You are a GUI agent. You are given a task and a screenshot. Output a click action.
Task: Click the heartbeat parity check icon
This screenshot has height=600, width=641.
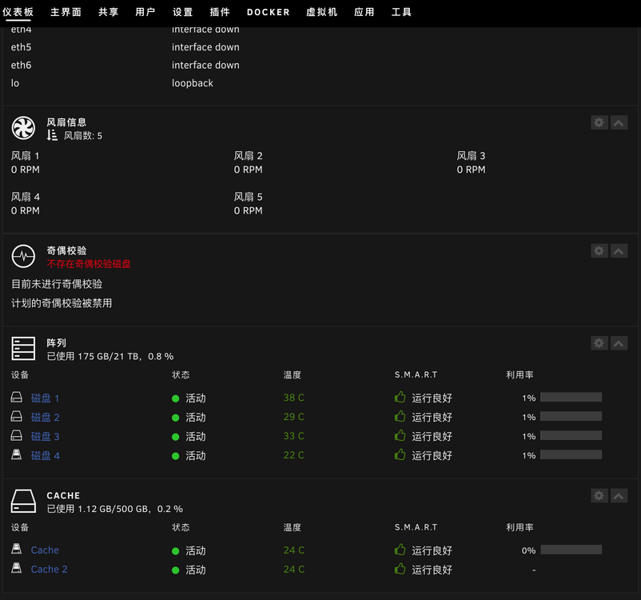pyautogui.click(x=23, y=256)
